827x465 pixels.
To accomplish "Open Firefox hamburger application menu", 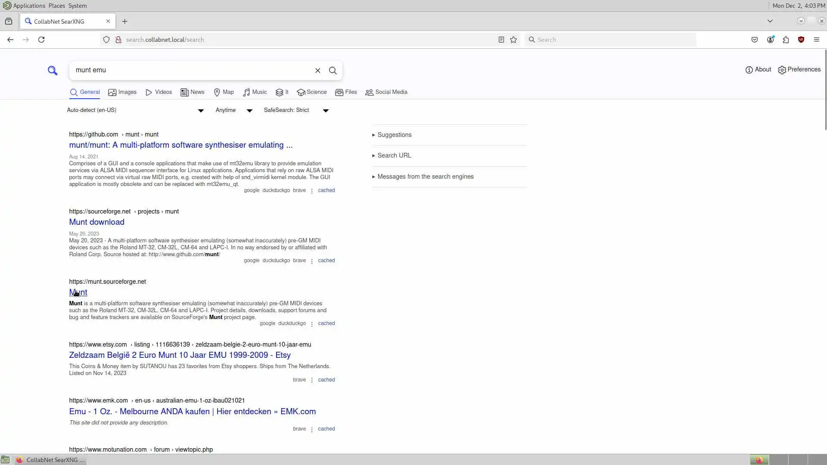I will [x=816, y=40].
